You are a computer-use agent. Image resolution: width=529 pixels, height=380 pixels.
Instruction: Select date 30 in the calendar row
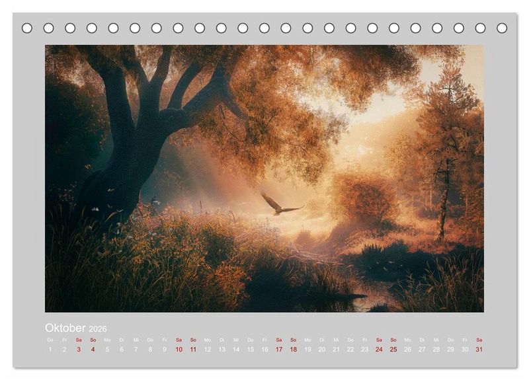pos(465,350)
